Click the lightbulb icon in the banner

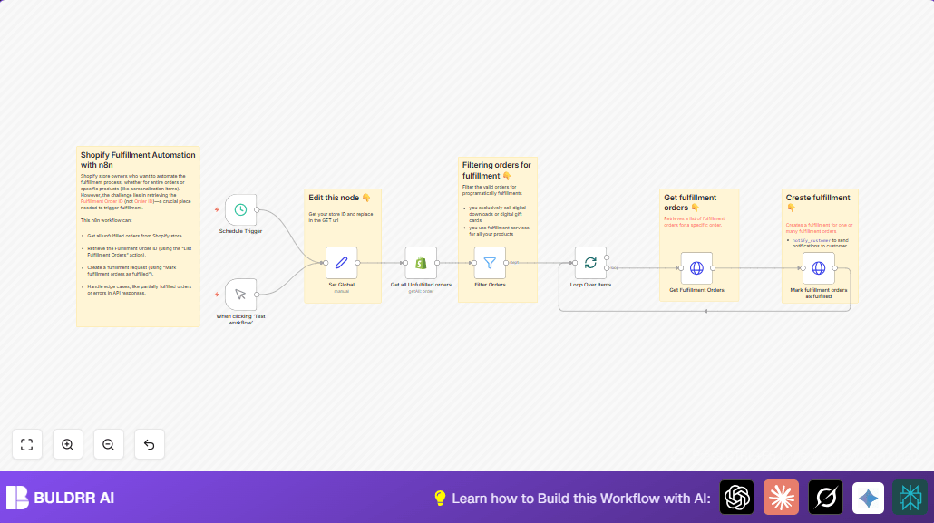(x=440, y=498)
